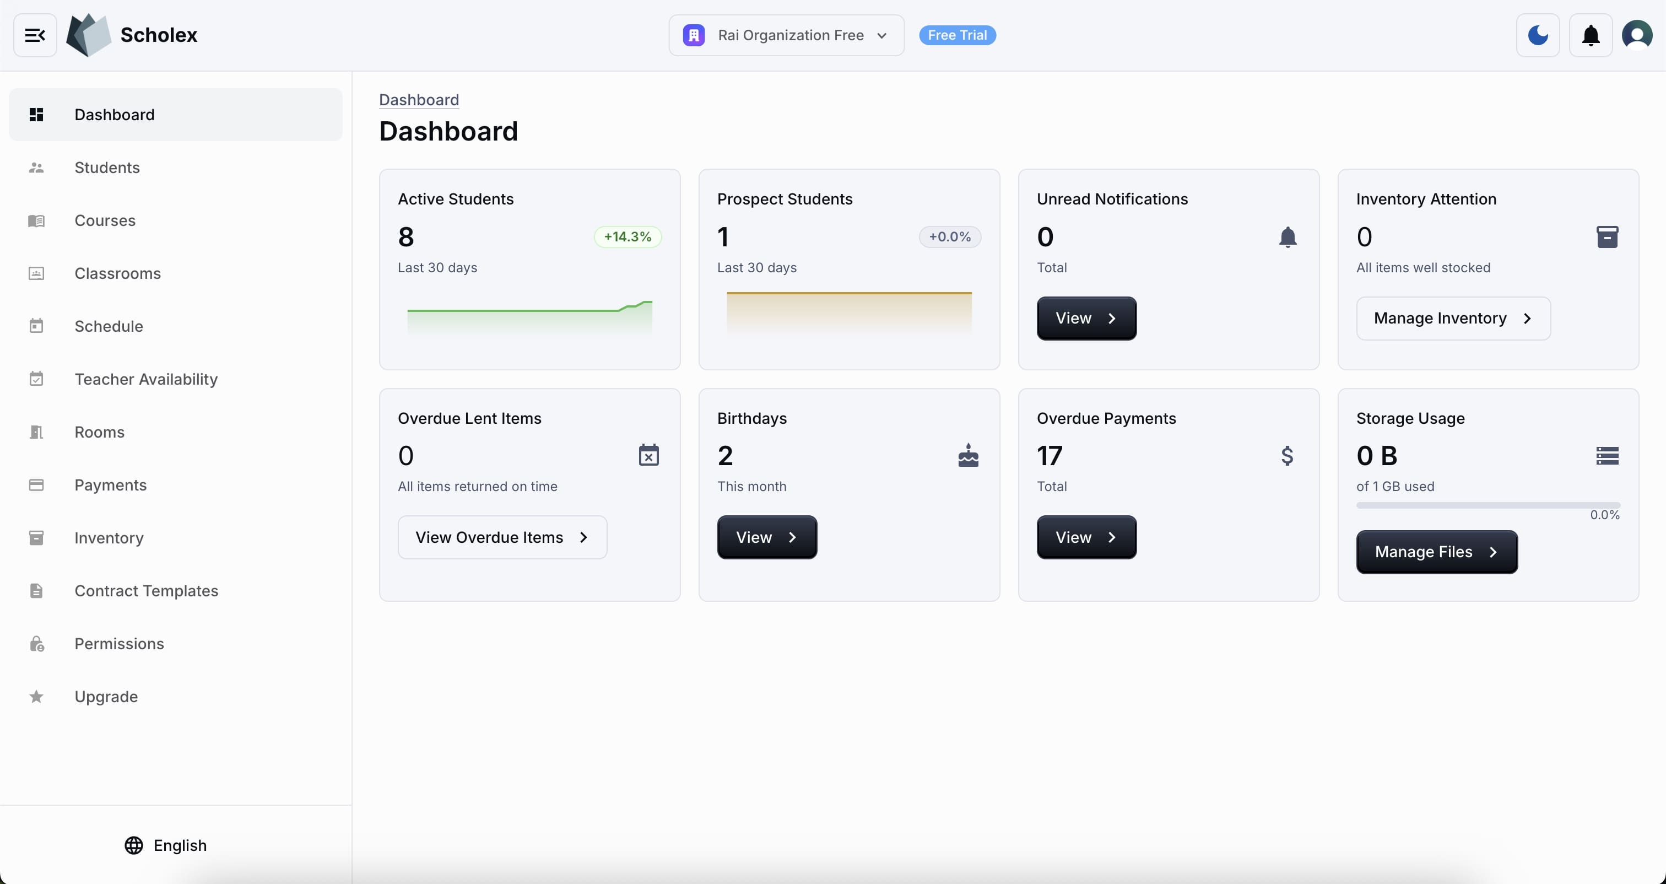Click the archive box icon in Inventory Attention
The height and width of the screenshot is (884, 1666).
(x=1606, y=237)
